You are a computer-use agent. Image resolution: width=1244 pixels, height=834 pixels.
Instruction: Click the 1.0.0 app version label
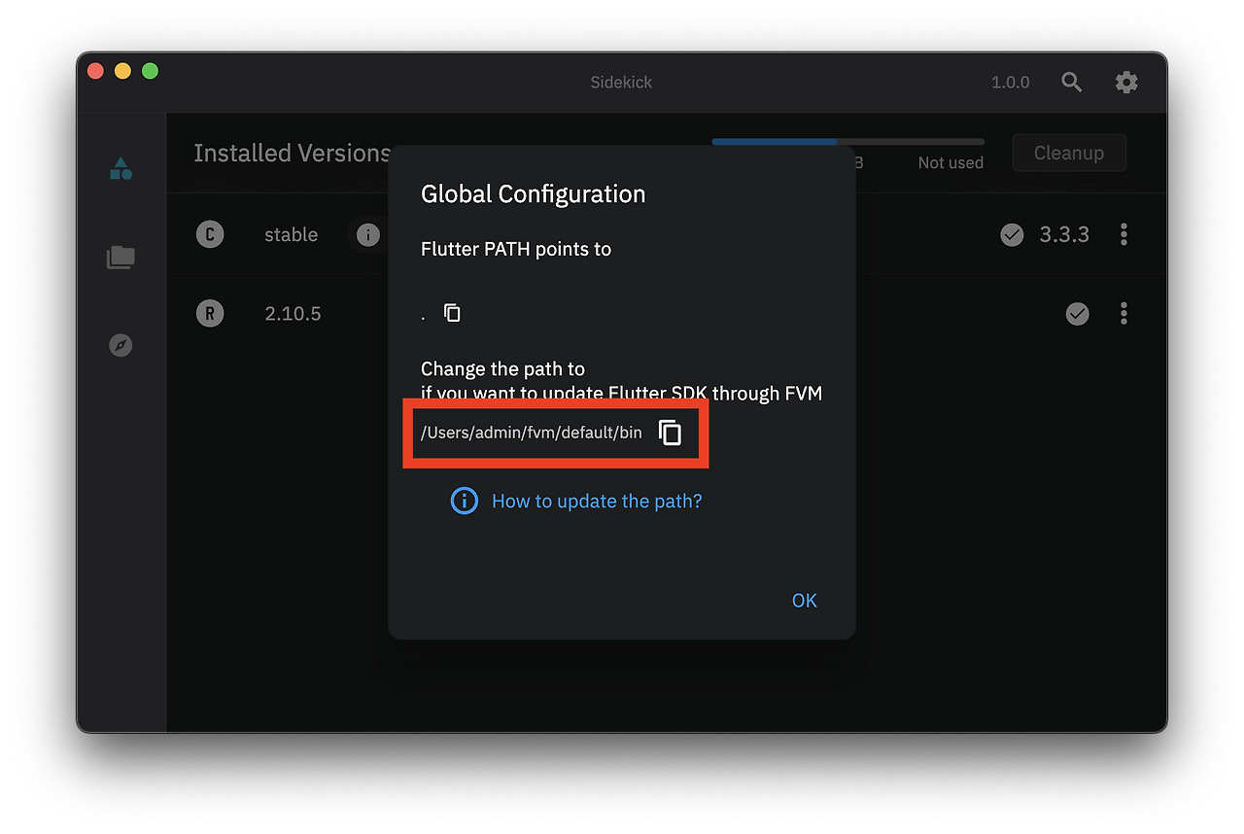(1011, 83)
